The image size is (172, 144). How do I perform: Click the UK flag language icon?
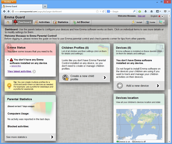(159, 16)
